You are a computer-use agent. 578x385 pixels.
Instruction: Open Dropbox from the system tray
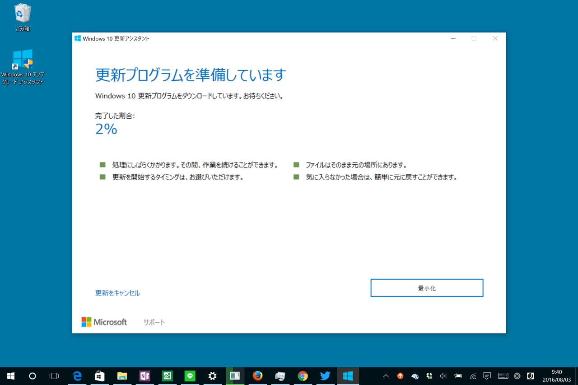[429, 376]
